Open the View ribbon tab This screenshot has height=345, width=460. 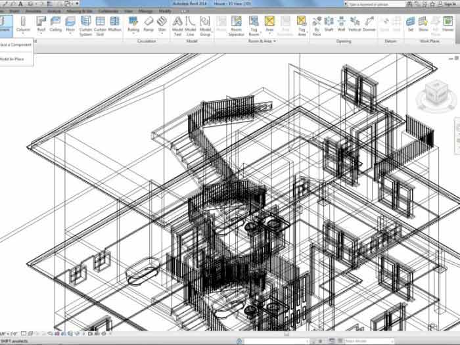pos(129,11)
